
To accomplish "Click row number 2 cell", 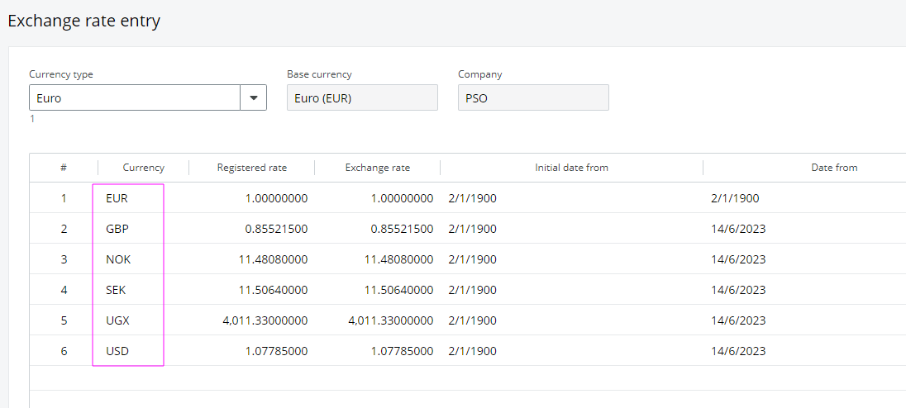I will (64, 229).
